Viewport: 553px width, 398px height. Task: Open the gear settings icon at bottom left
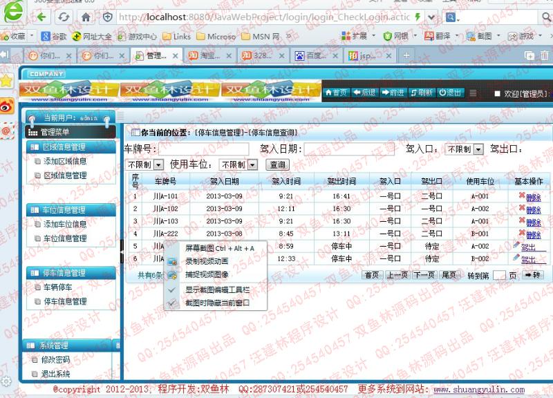point(6,381)
